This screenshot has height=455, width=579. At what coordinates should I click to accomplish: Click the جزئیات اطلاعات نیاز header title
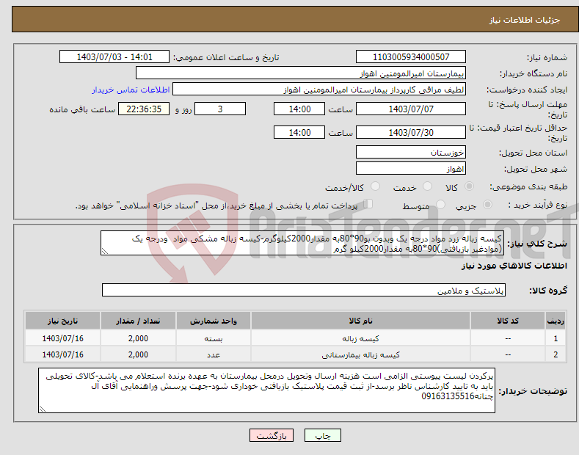pyautogui.click(x=525, y=20)
